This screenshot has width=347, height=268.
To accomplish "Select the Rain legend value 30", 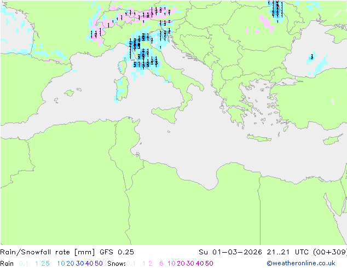I will point(80,264).
